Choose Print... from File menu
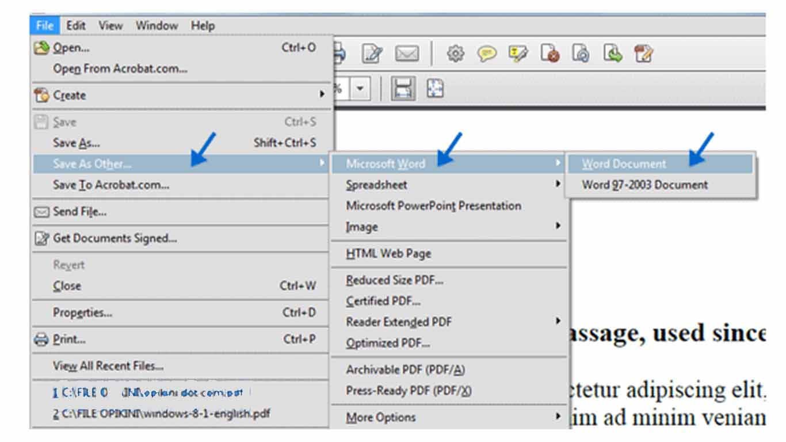Image resolution: width=786 pixels, height=442 pixels. point(182,340)
